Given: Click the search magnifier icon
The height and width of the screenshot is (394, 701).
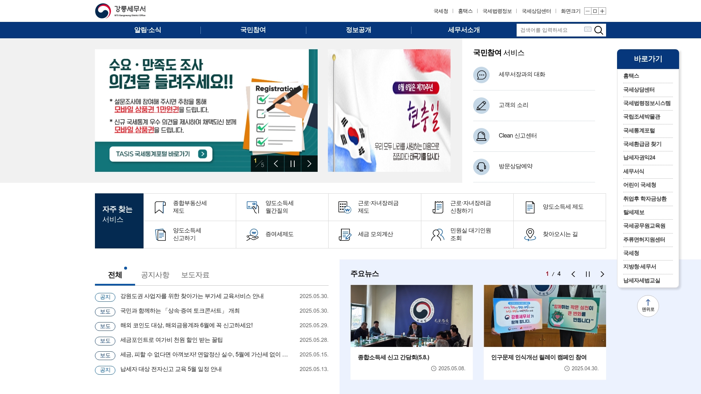Looking at the screenshot, I should tap(599, 30).
